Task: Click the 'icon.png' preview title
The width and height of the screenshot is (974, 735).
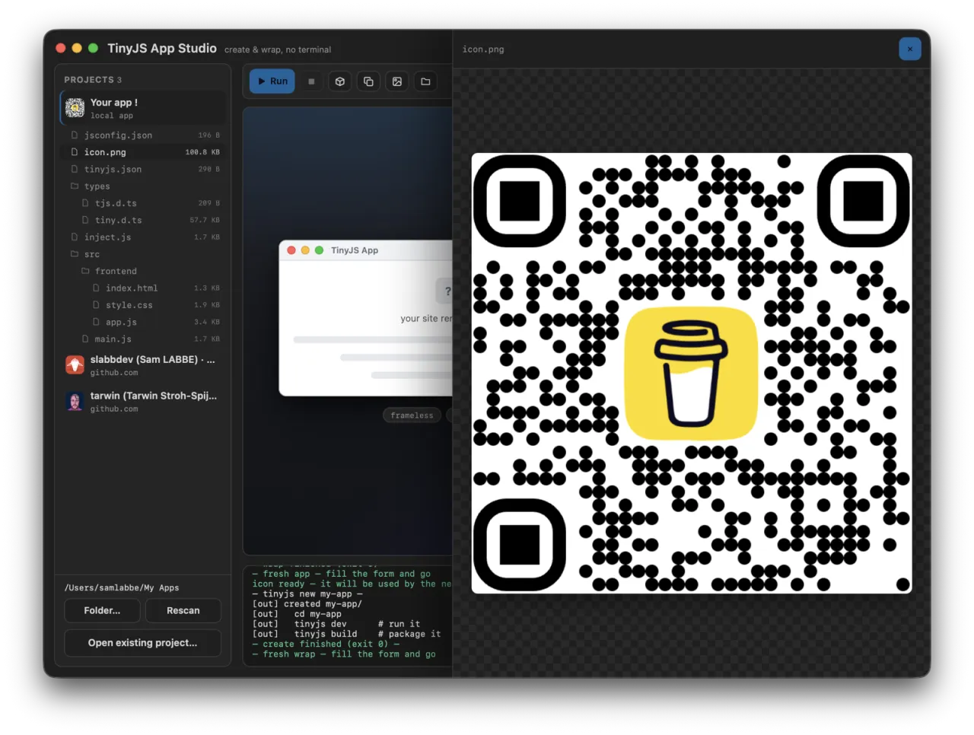Action: (483, 49)
